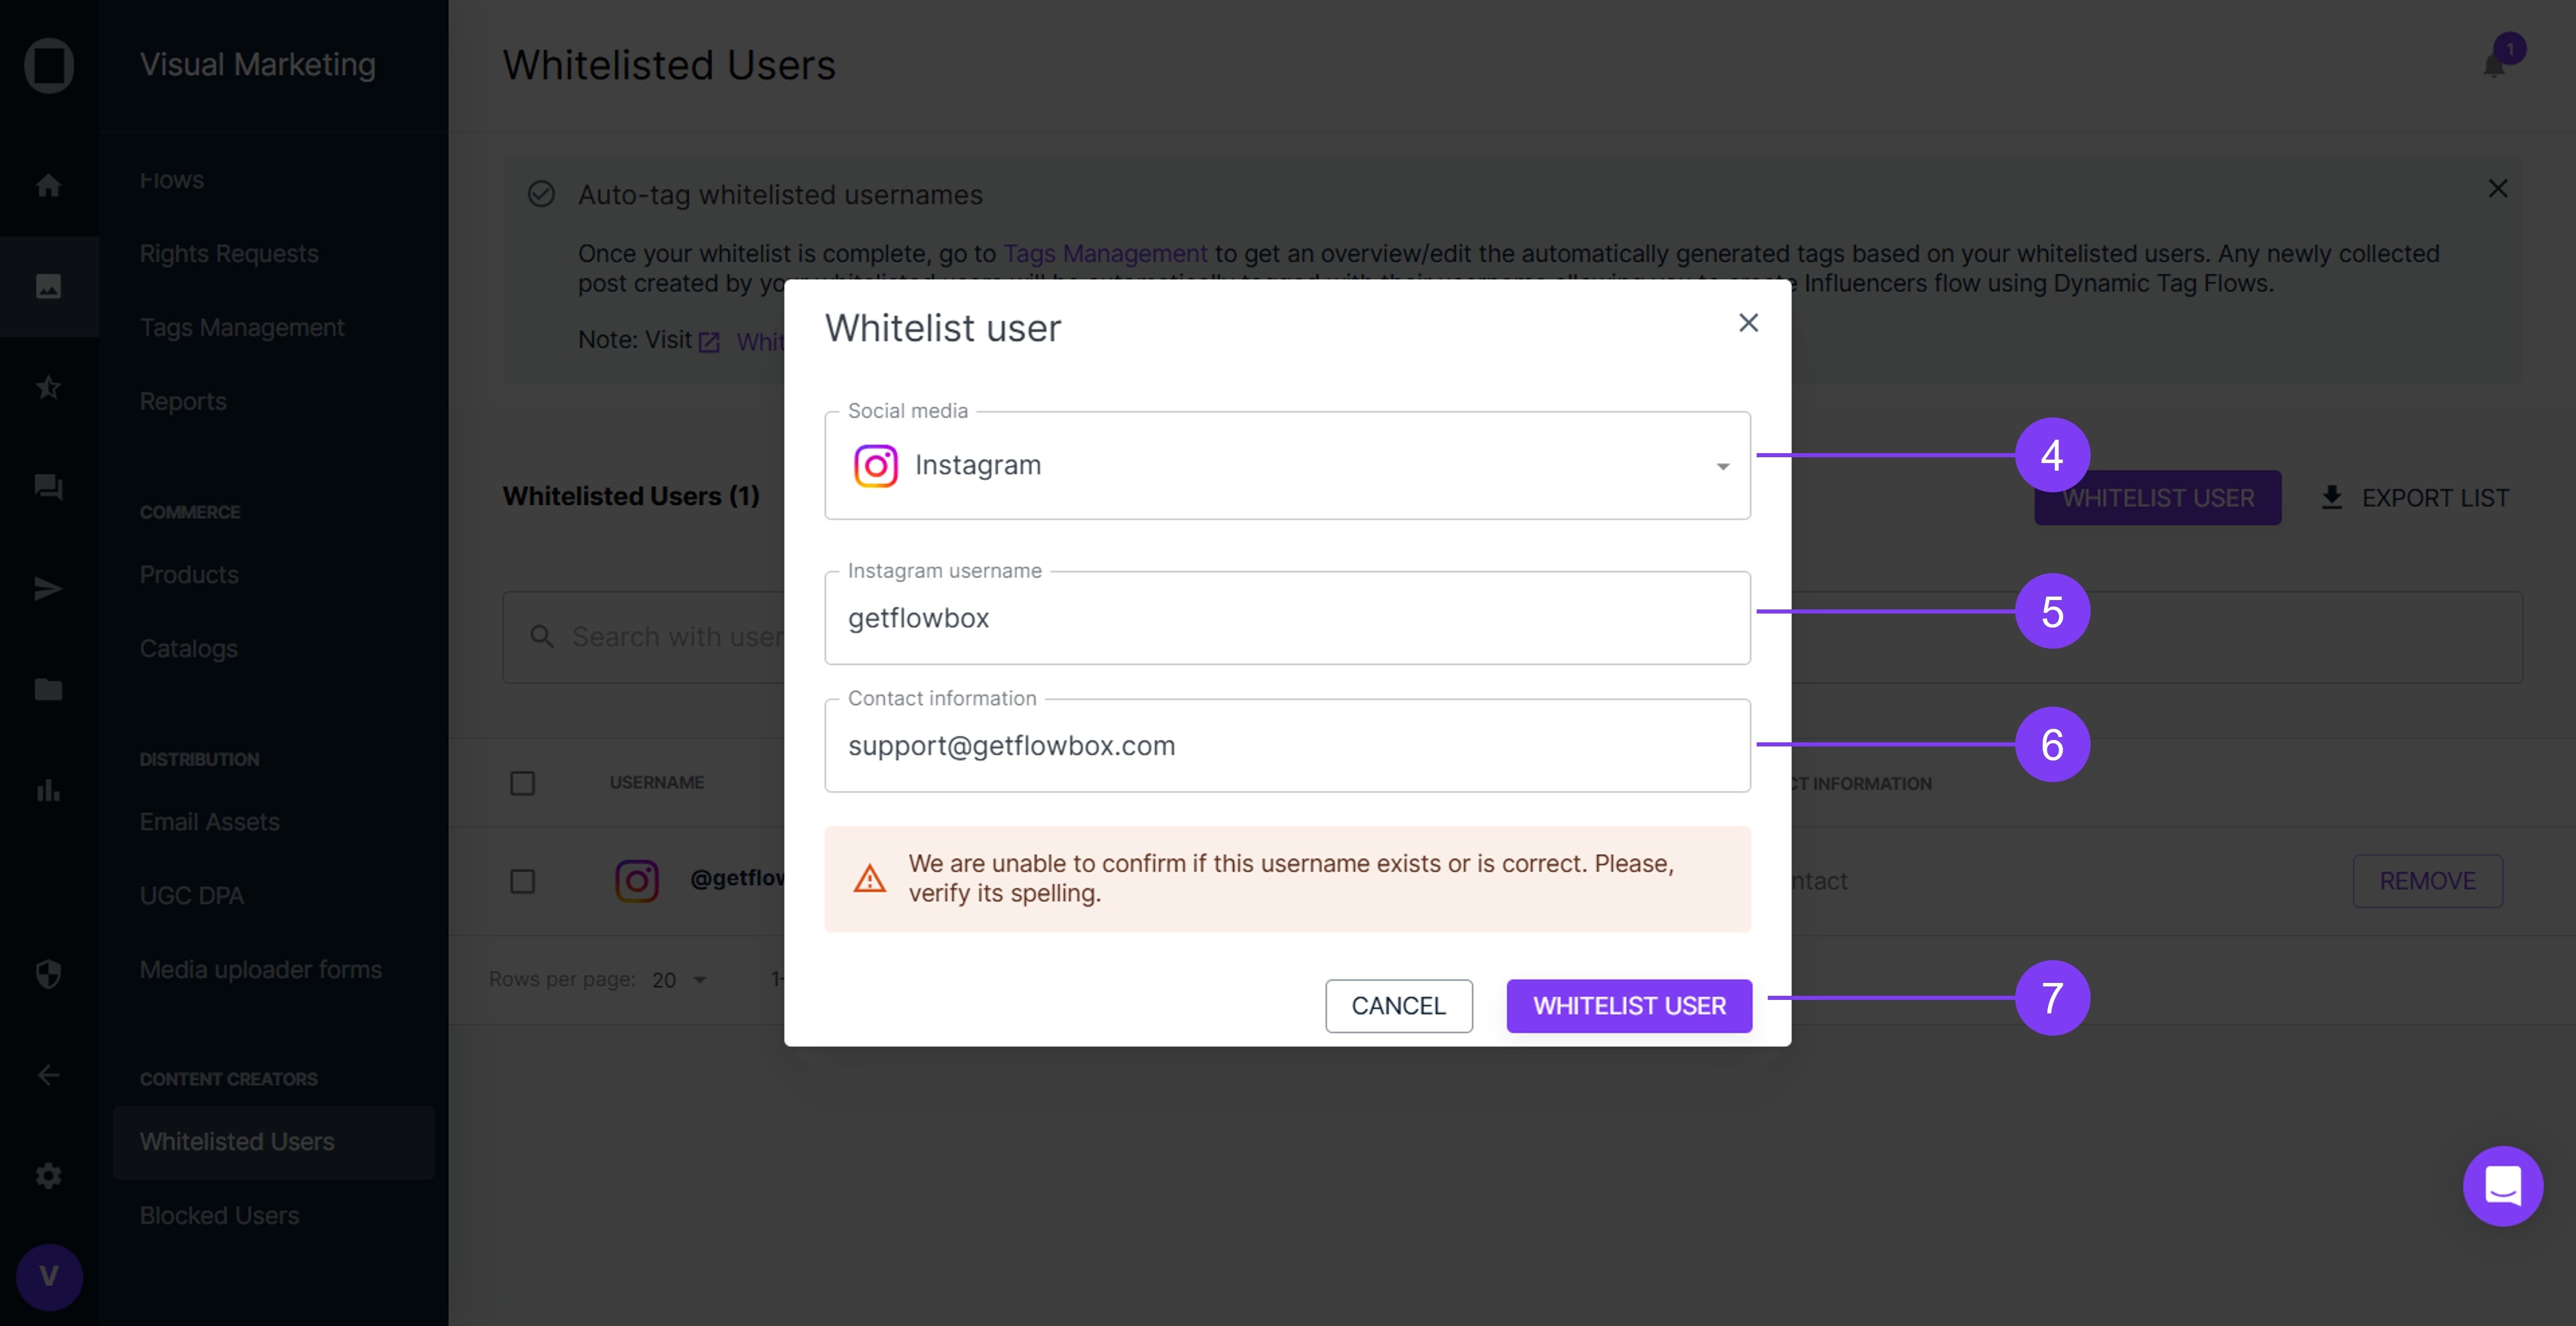This screenshot has height=1326, width=2576.
Task: Click the bar chart analytics icon
Action: point(48,790)
